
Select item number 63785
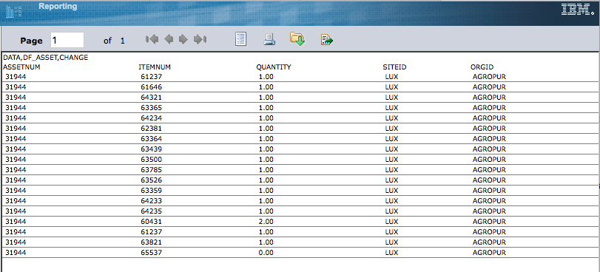[x=152, y=169]
